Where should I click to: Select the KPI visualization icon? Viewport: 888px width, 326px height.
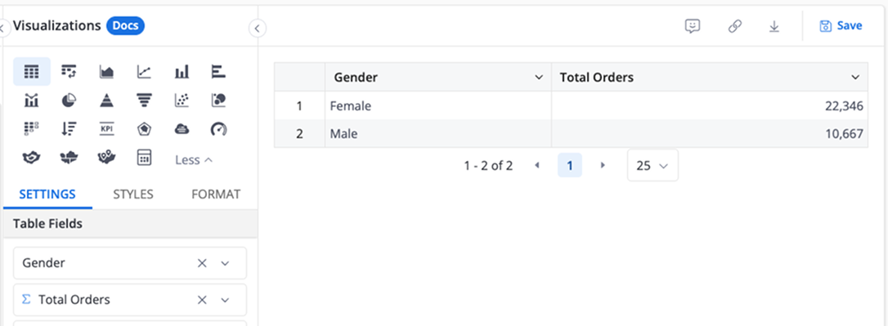pos(106,129)
